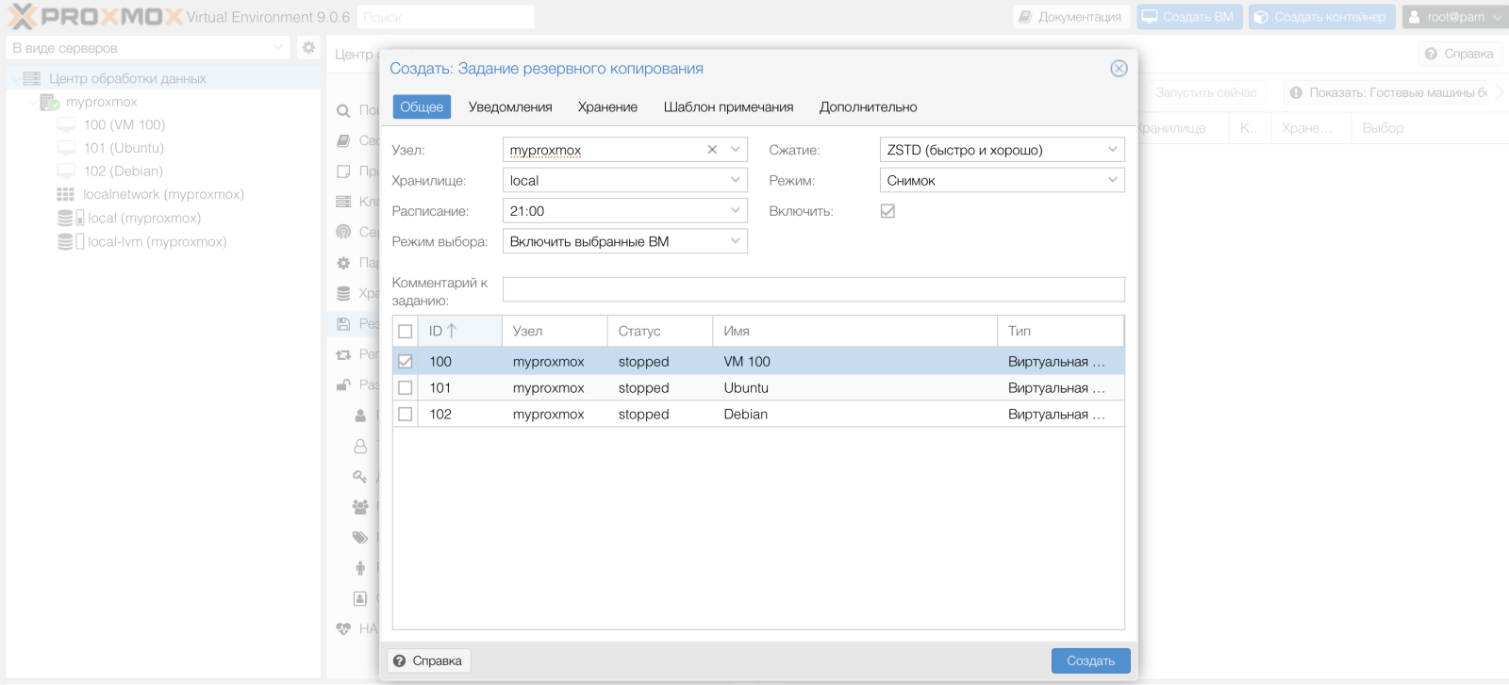
Task: Open Документация
Action: (x=1070, y=17)
